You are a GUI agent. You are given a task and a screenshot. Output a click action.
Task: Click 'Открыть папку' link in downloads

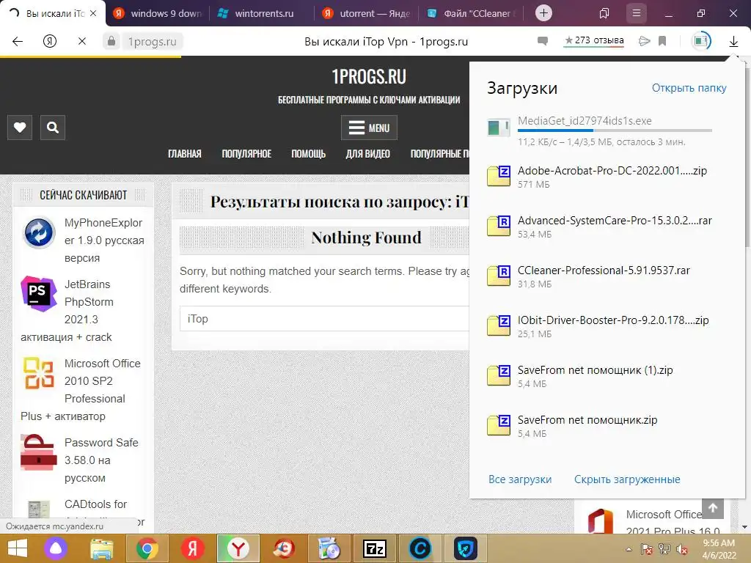689,88
